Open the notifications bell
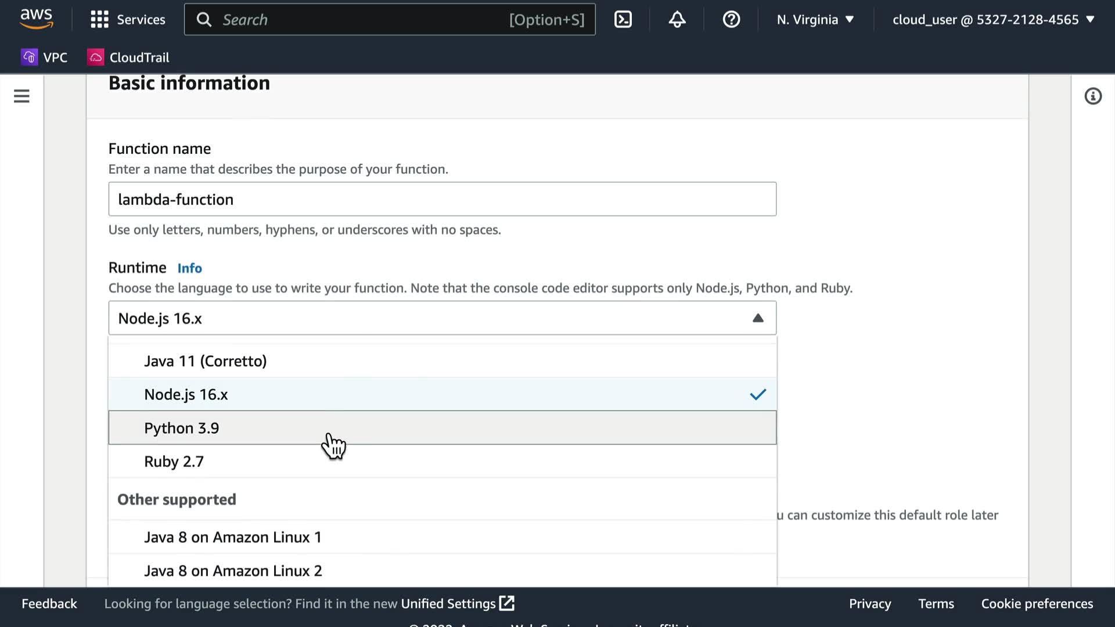1115x627 pixels. [x=677, y=20]
